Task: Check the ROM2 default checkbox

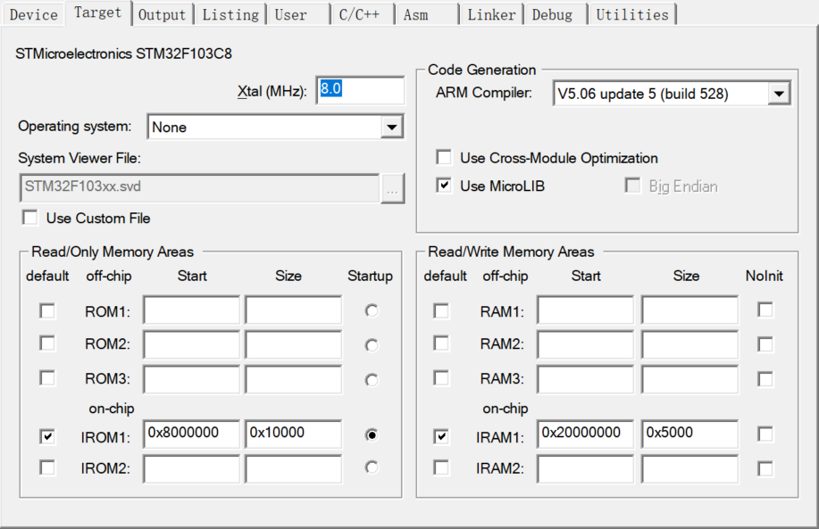Action: (47, 343)
